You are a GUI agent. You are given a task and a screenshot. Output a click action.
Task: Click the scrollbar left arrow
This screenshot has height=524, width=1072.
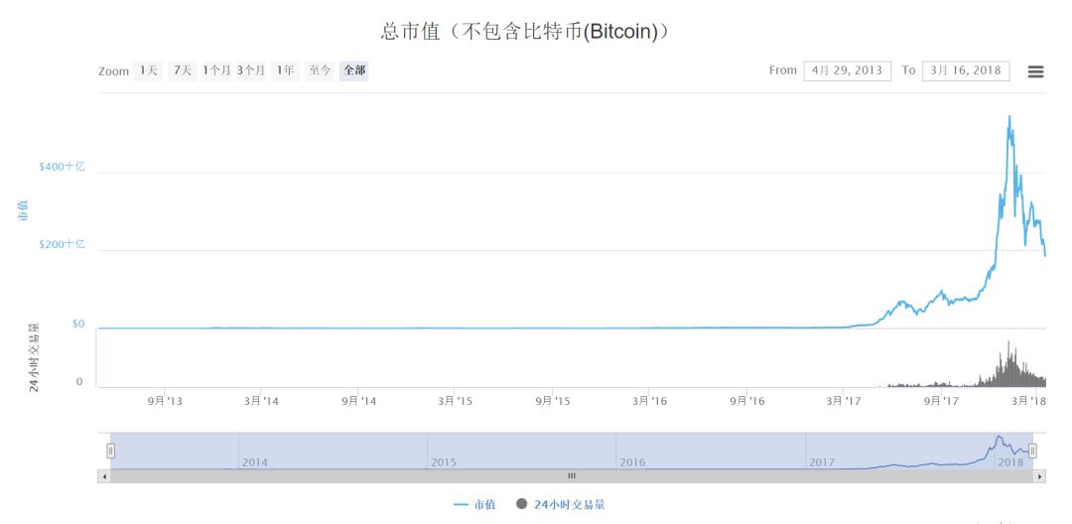click(x=103, y=476)
